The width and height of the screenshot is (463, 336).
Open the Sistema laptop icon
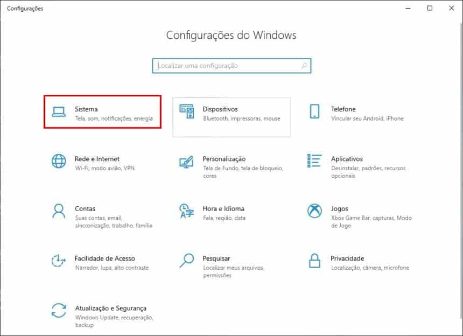coord(59,111)
